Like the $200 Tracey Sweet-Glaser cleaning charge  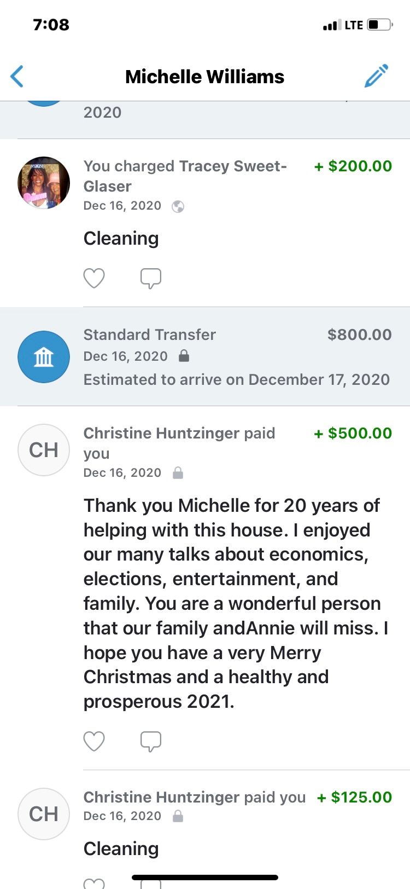point(94,278)
